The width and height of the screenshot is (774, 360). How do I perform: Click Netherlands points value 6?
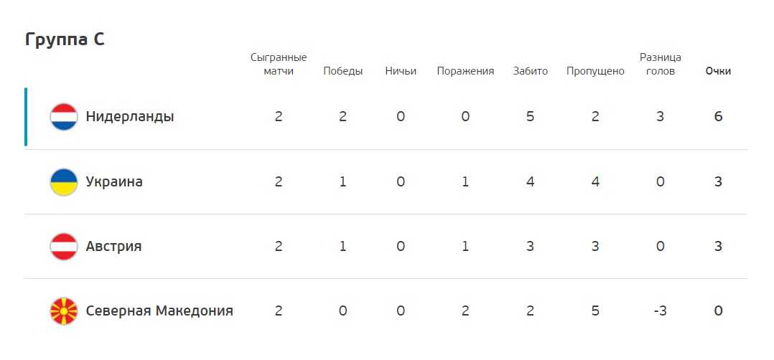click(x=718, y=117)
